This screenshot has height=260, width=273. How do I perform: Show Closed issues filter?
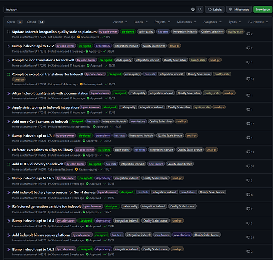tap(35, 22)
